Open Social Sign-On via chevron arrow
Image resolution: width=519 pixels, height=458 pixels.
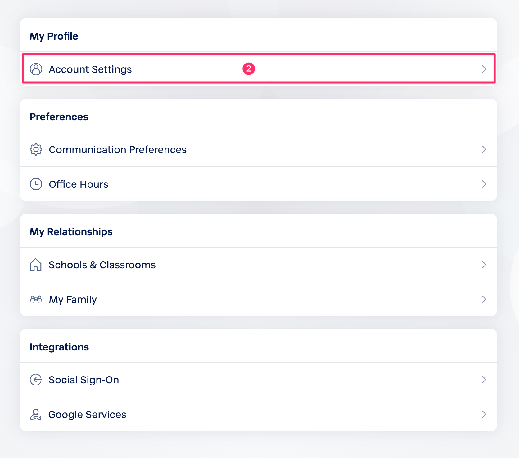pos(484,380)
